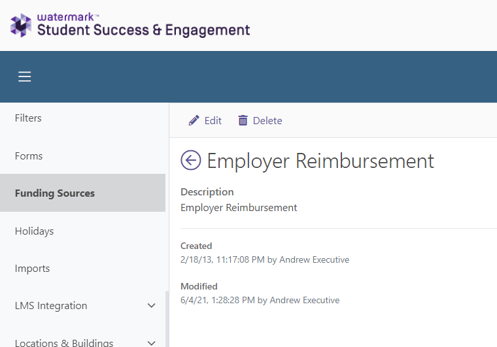Click the Employer Reimbursement page heading
Image resolution: width=497 pixels, height=347 pixels.
[320, 161]
